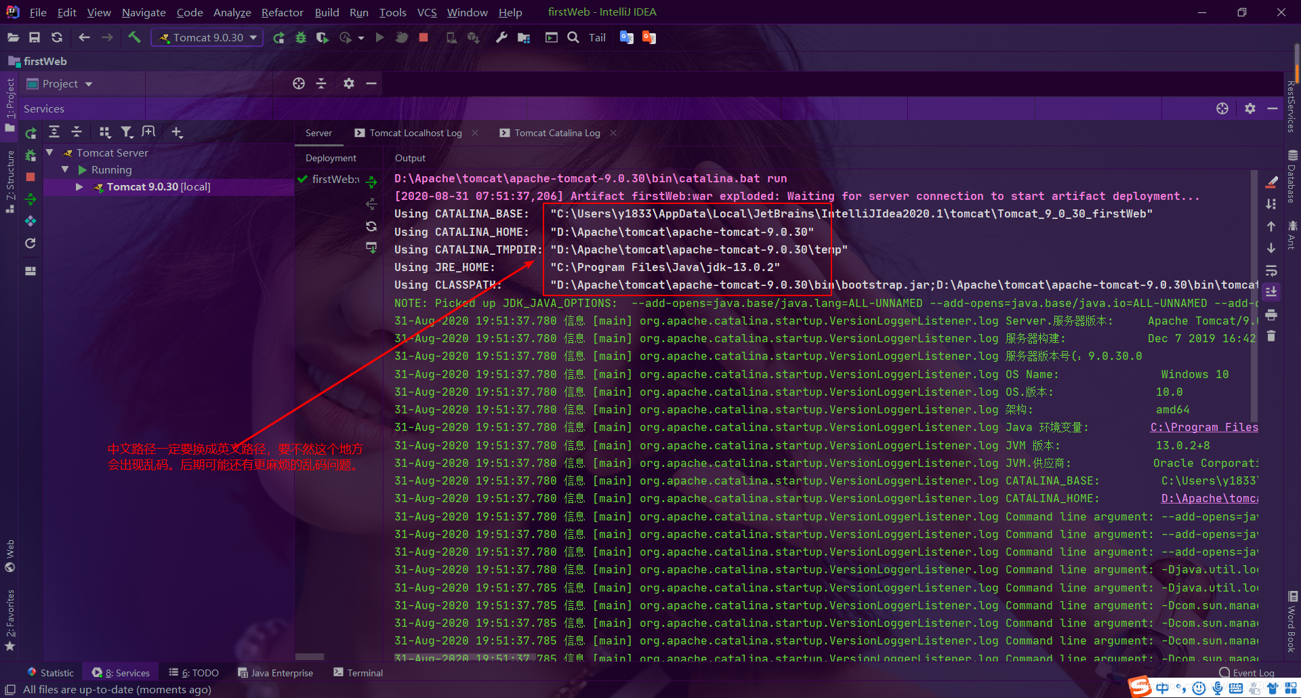
Task: Open the Java Enterprise tool window
Action: [276, 673]
